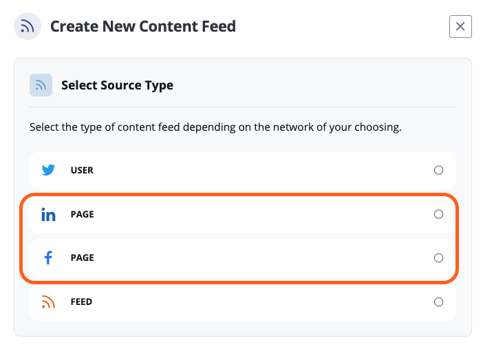Click the header content feed icon
483x349 pixels.
pos(28,26)
